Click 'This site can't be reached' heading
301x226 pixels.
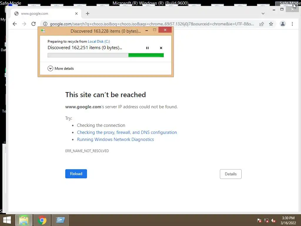(x=106, y=95)
